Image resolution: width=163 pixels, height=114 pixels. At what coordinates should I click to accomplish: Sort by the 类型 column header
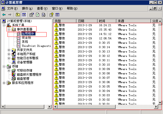[x=65, y=21]
